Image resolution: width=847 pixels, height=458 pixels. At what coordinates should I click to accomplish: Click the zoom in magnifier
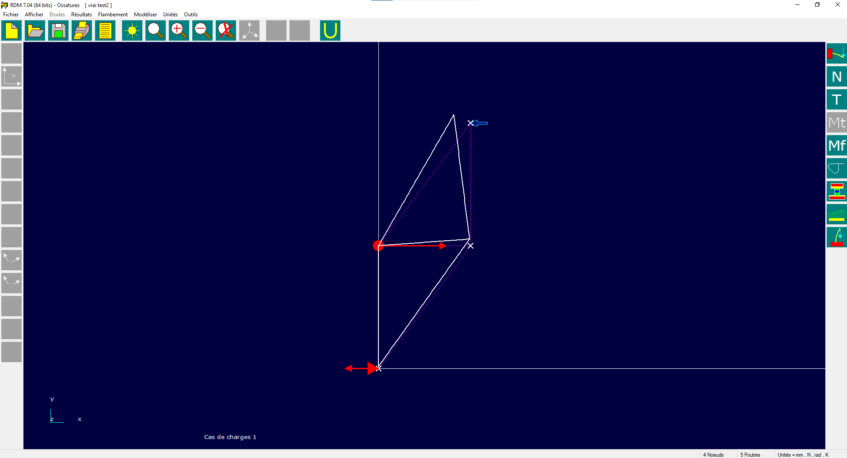coord(179,30)
